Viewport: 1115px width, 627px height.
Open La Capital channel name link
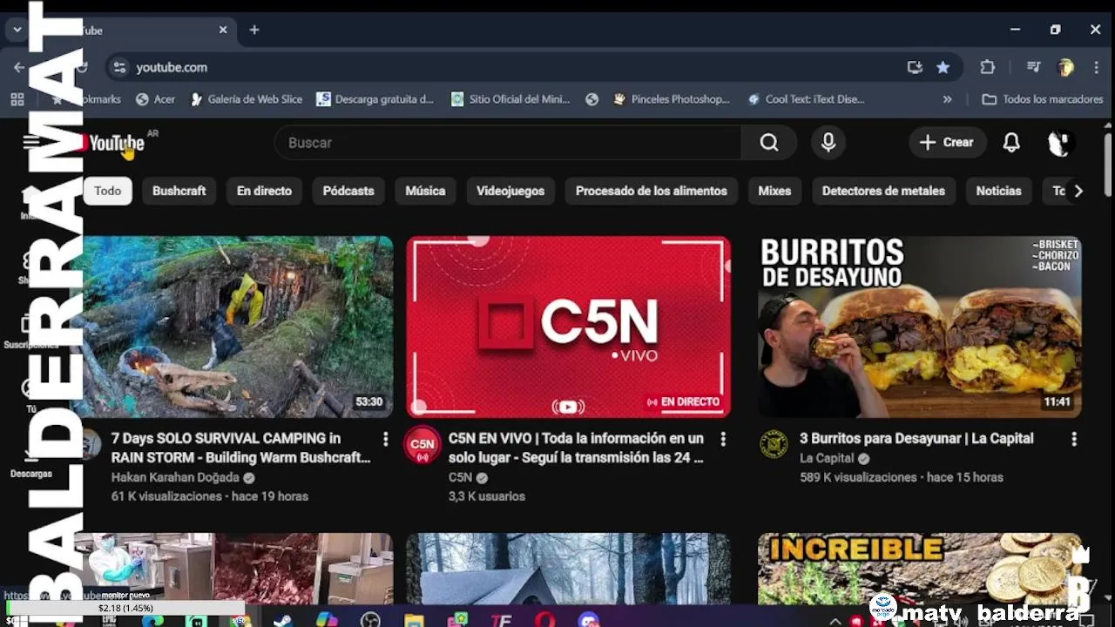pyautogui.click(x=827, y=458)
